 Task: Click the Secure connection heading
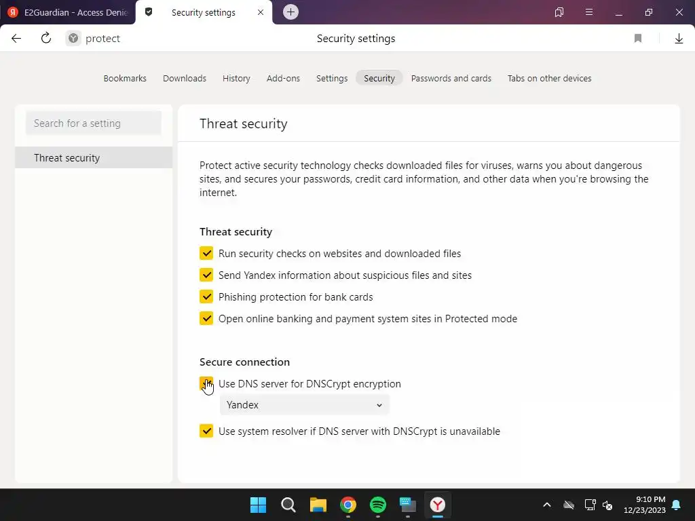coord(244,362)
